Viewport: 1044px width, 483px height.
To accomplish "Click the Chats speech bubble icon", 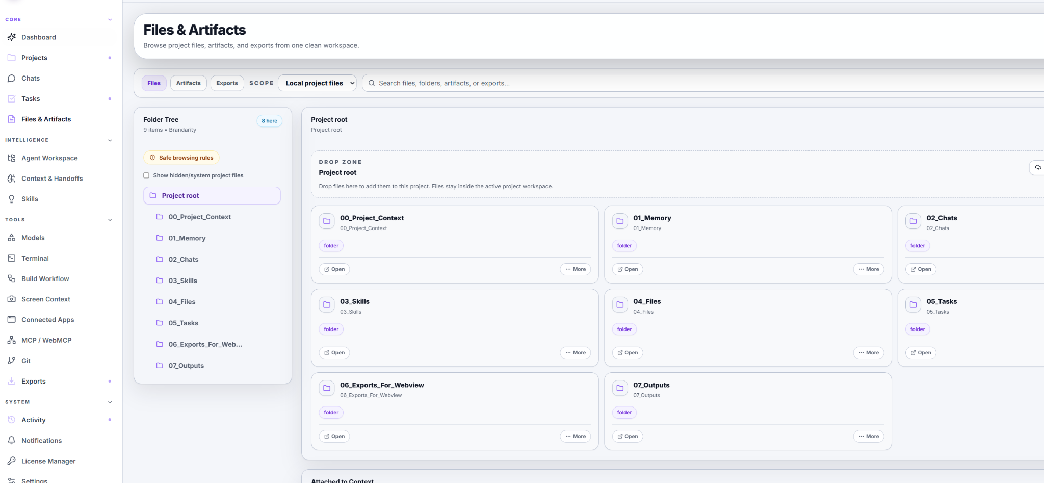I will point(12,78).
